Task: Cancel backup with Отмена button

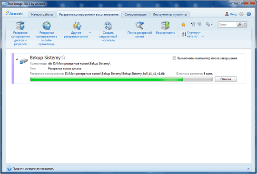Action: pos(226,79)
